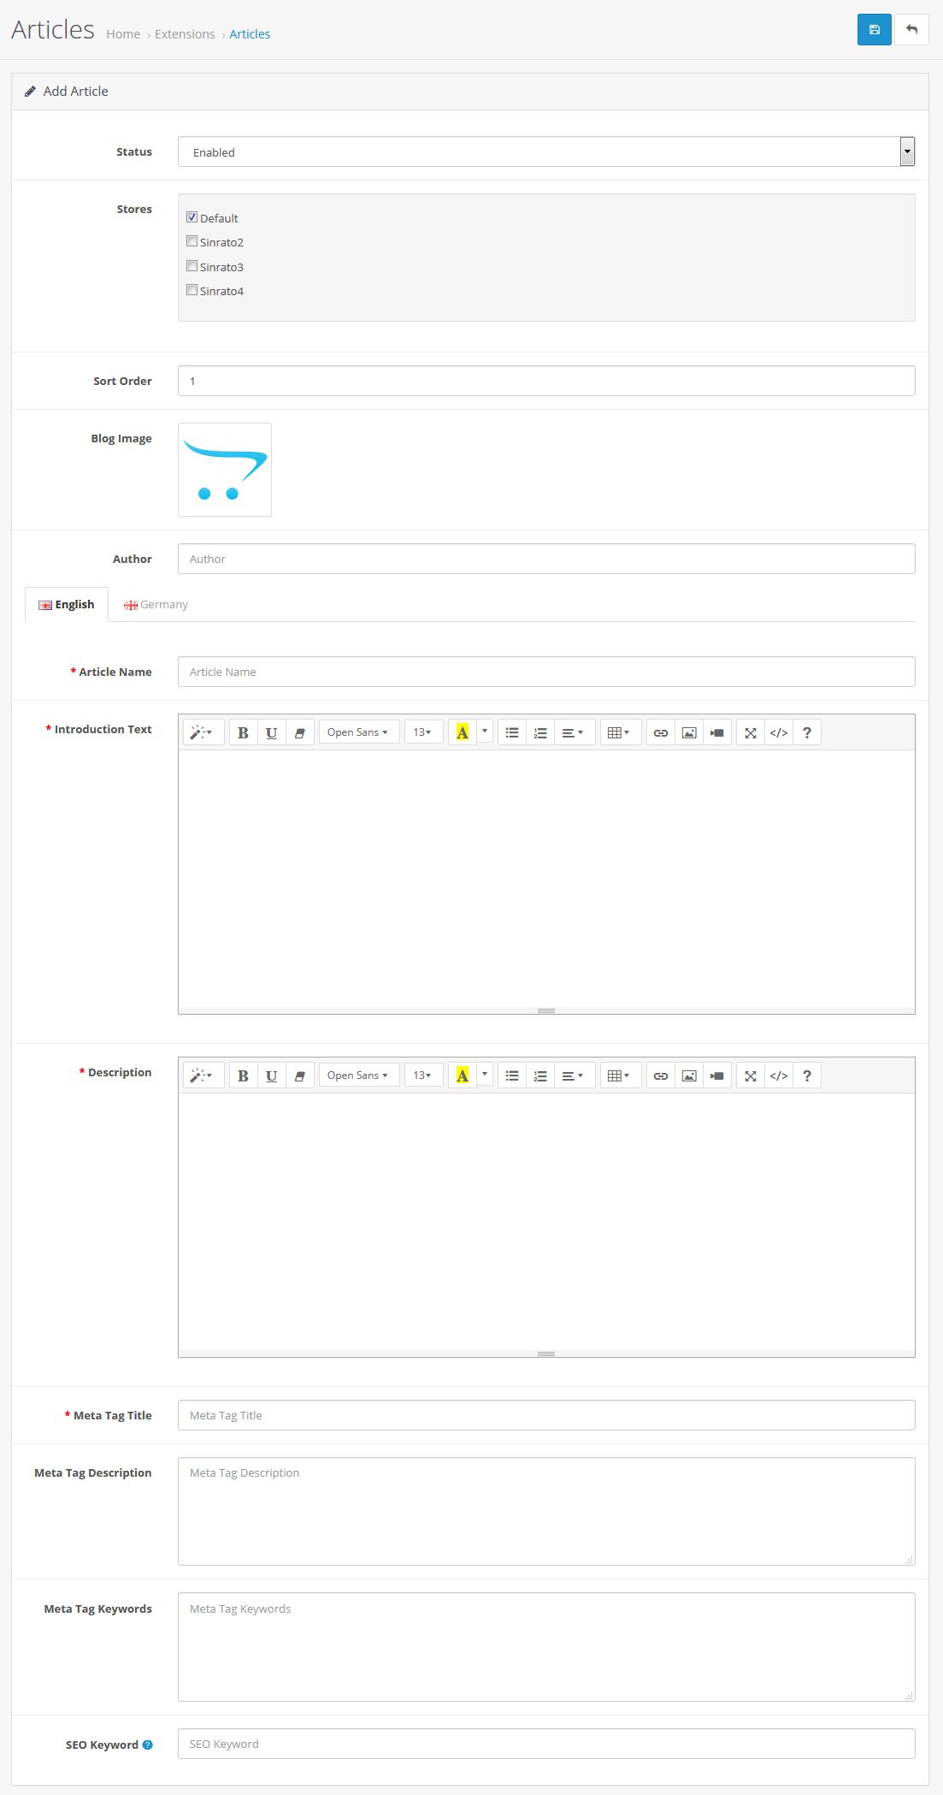Check the Sinrato2 store checkbox
This screenshot has width=943, height=1795.
[x=192, y=241]
